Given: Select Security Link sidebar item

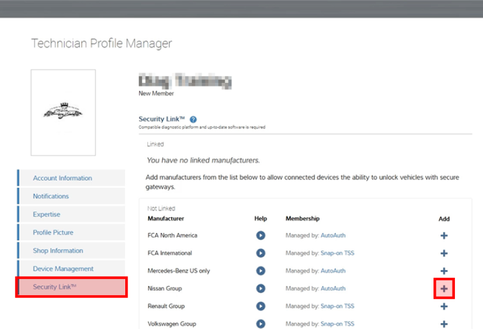Looking at the screenshot, I should pos(71,287).
